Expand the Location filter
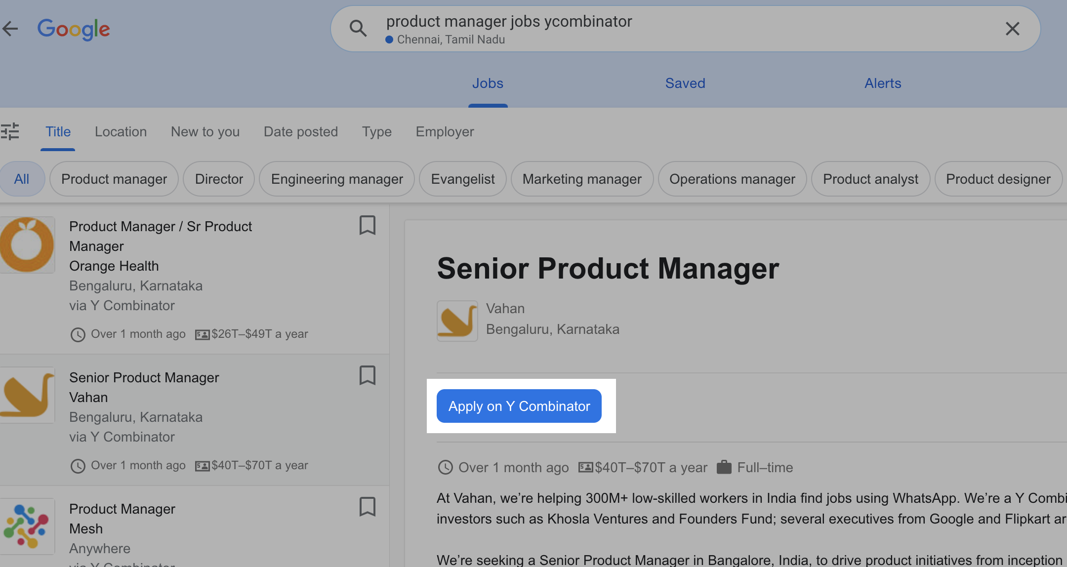The image size is (1067, 567). point(121,132)
